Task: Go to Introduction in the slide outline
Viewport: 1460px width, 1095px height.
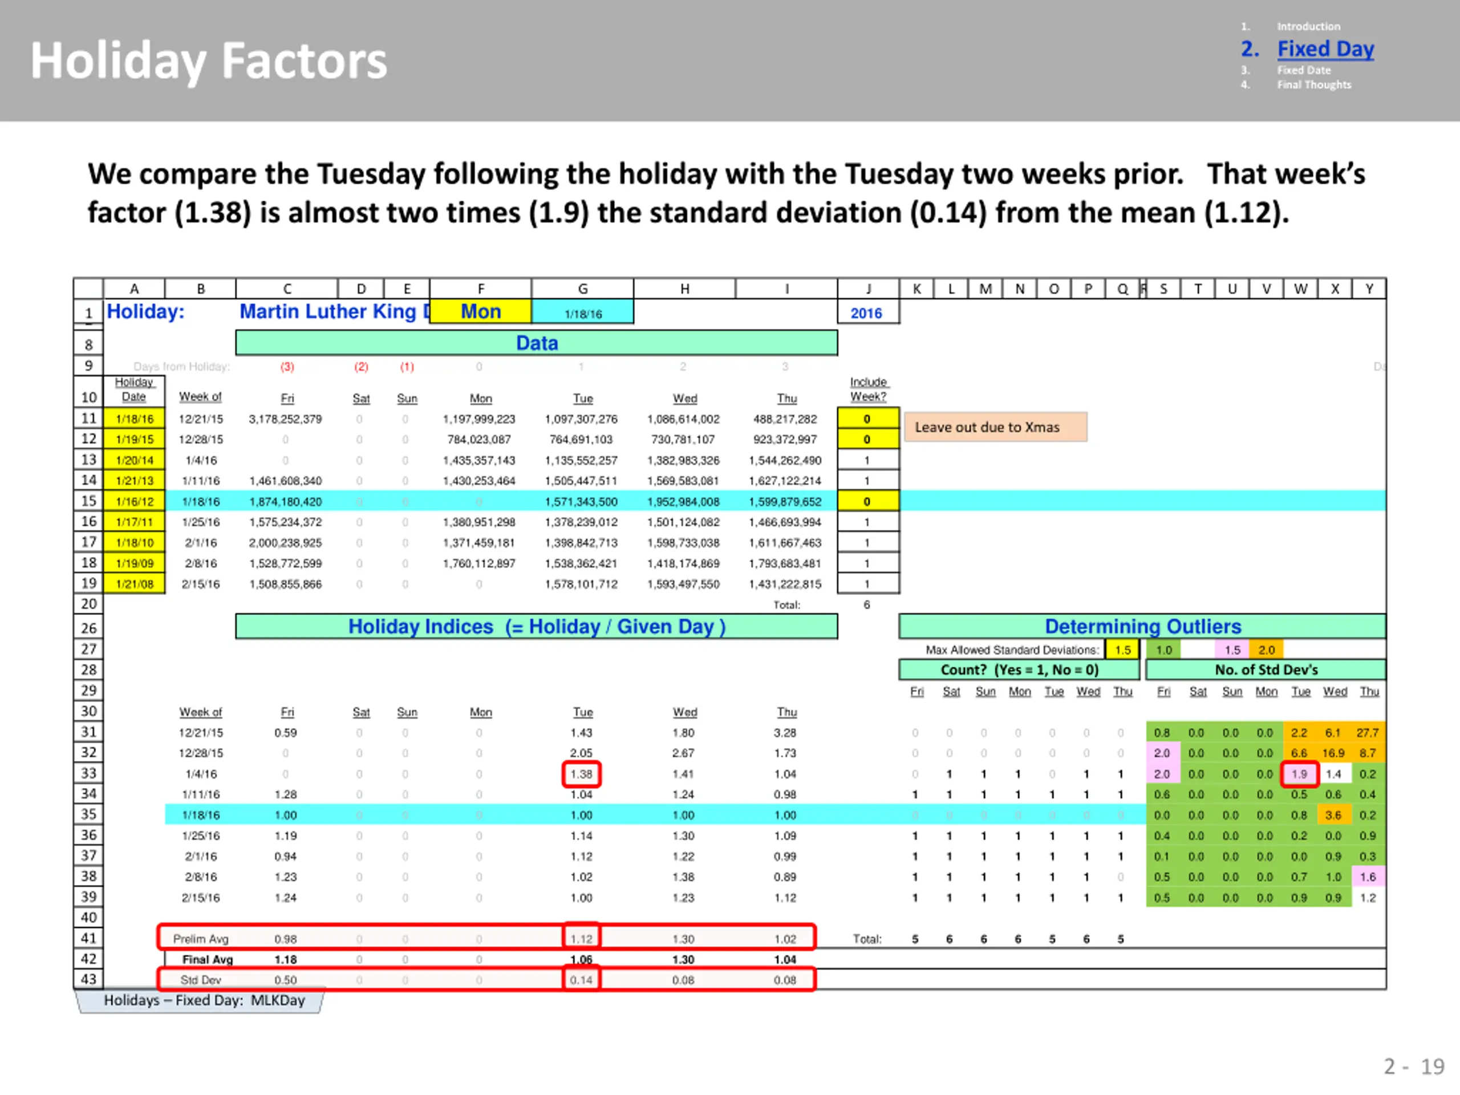Action: click(x=1308, y=26)
